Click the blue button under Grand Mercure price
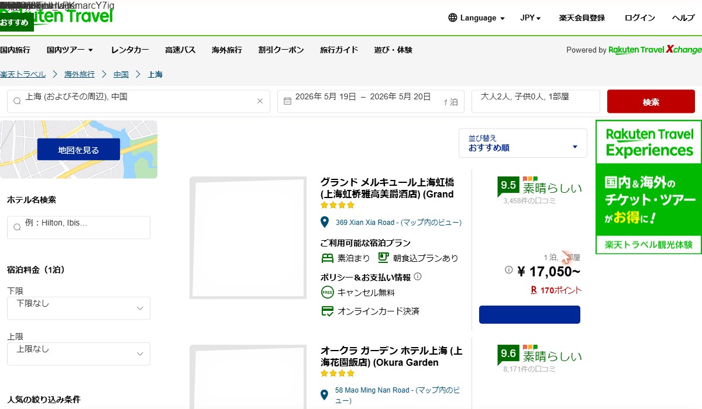The width and height of the screenshot is (702, 409). [529, 314]
